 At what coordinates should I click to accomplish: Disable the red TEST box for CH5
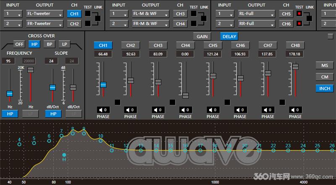(299, 13)
